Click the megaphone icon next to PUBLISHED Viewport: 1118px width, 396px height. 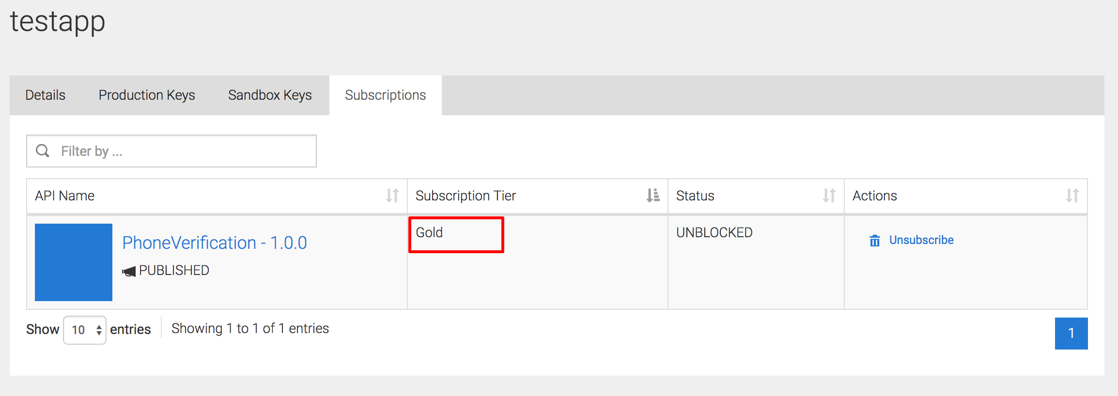pos(128,270)
